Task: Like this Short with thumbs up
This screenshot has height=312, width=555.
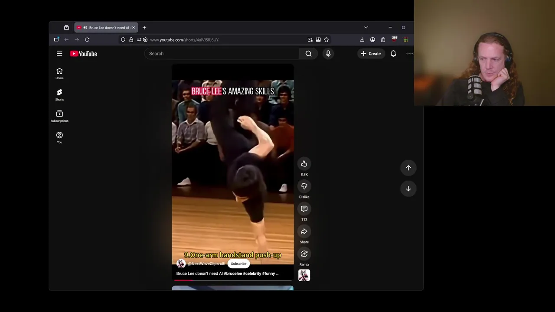Action: pyautogui.click(x=304, y=164)
